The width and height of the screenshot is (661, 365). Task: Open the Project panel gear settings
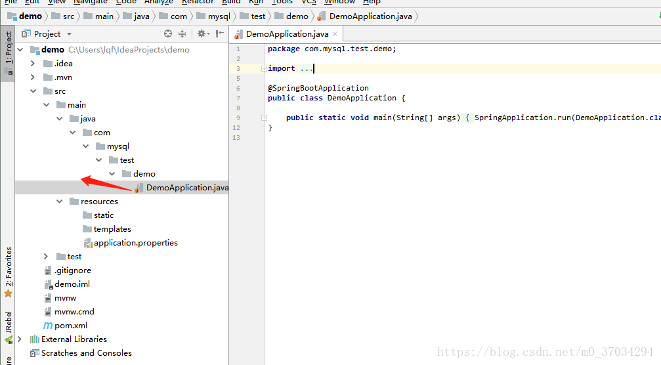(x=202, y=33)
